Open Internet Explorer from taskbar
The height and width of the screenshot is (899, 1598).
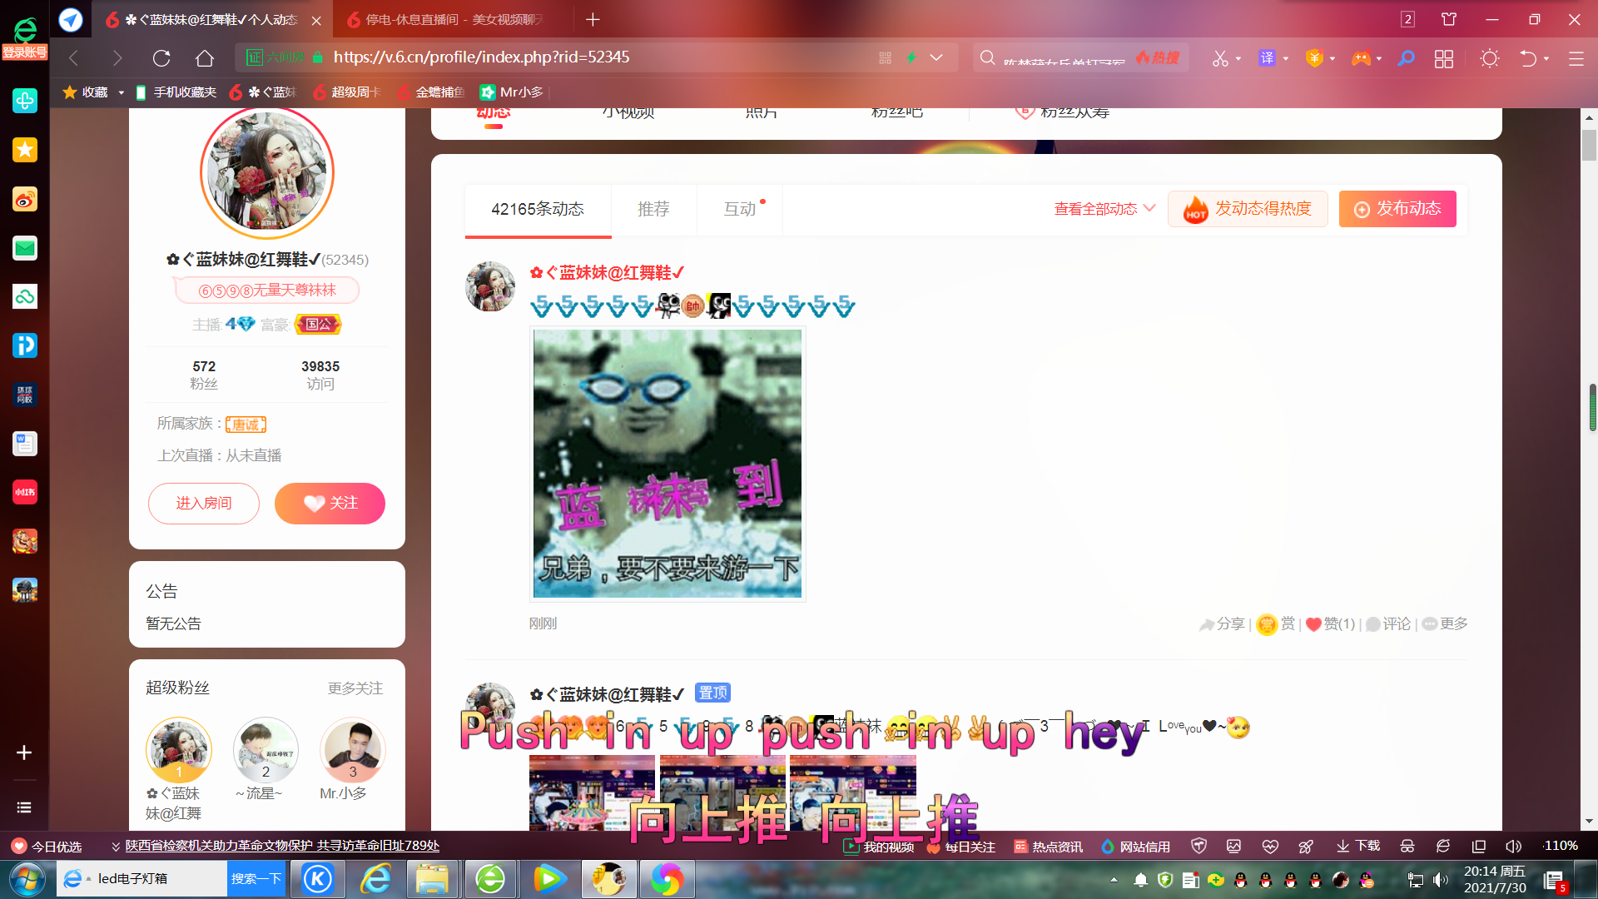(x=375, y=879)
